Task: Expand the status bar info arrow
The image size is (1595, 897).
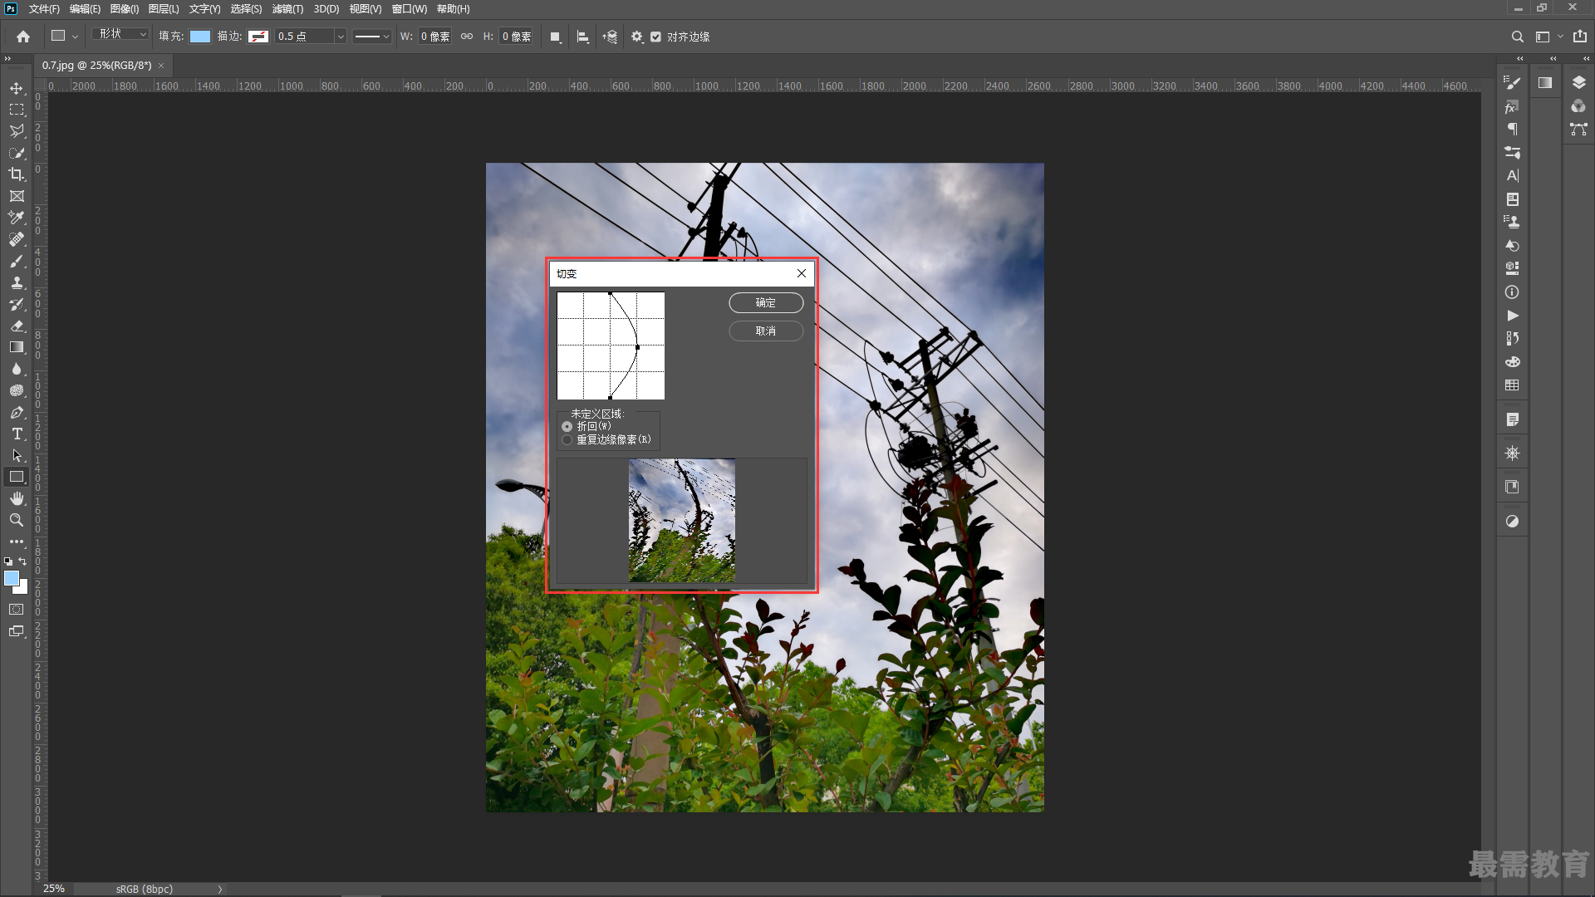Action: click(x=220, y=889)
